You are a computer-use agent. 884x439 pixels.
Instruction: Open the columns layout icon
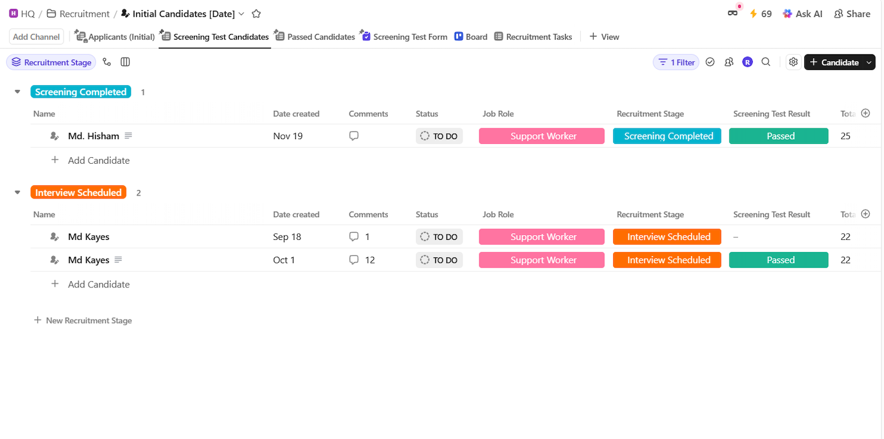pos(125,62)
